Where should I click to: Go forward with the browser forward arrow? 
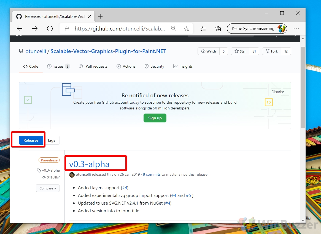click(35, 29)
